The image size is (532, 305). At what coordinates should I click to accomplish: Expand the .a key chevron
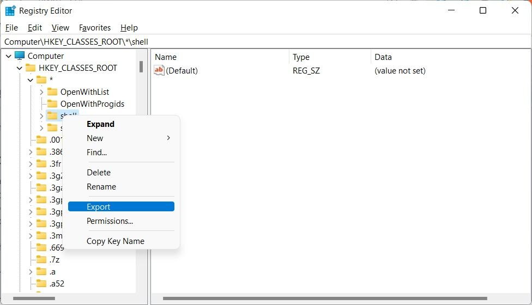coord(31,271)
